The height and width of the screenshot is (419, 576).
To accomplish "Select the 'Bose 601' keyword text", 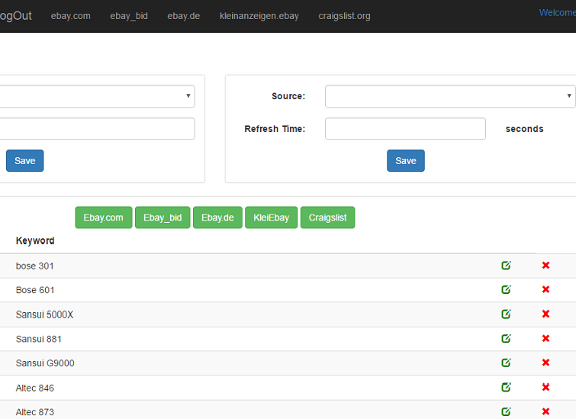I will pyautogui.click(x=35, y=290).
